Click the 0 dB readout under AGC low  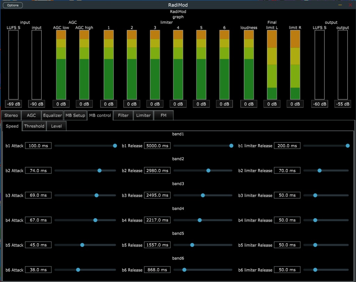pyautogui.click(x=61, y=104)
